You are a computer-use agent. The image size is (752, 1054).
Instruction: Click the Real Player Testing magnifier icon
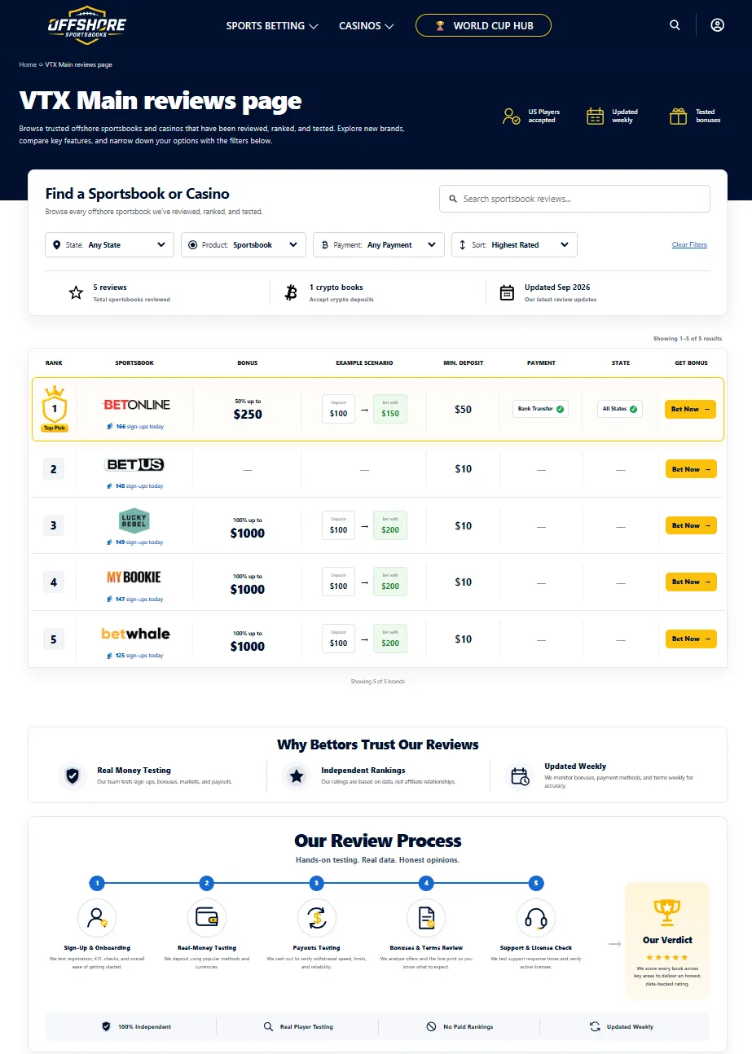(268, 1026)
